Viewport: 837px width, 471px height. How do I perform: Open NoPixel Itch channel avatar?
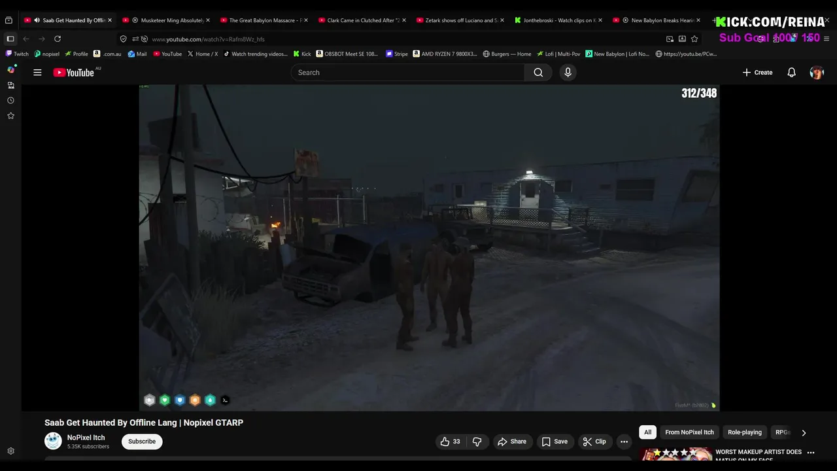tap(53, 441)
